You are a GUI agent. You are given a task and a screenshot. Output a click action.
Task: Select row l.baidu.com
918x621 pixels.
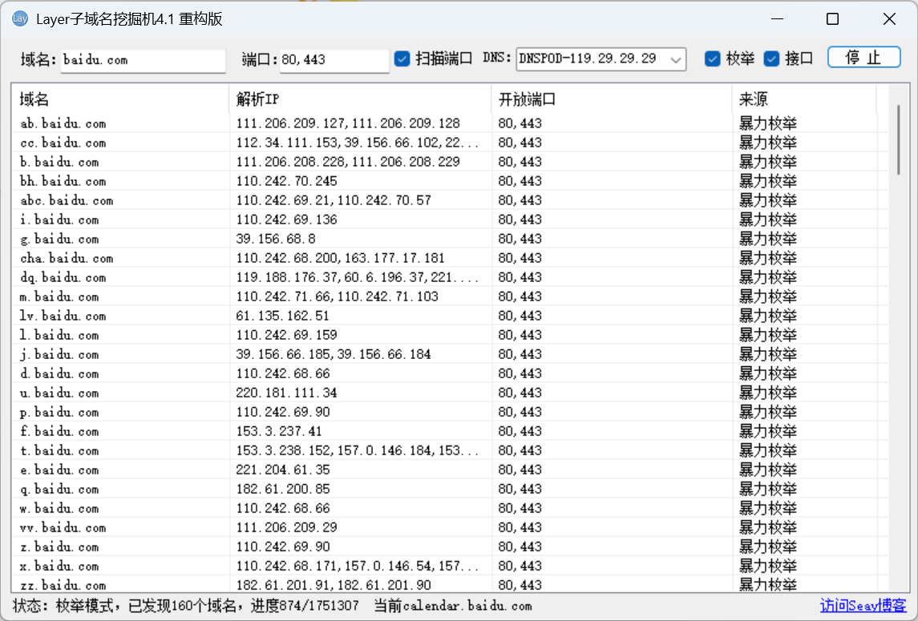coord(450,335)
